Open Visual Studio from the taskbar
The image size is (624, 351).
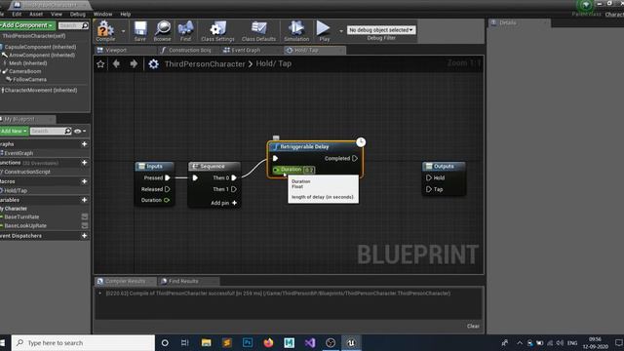click(x=310, y=342)
